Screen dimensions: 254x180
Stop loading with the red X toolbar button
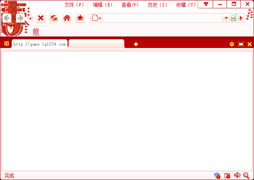click(40, 18)
